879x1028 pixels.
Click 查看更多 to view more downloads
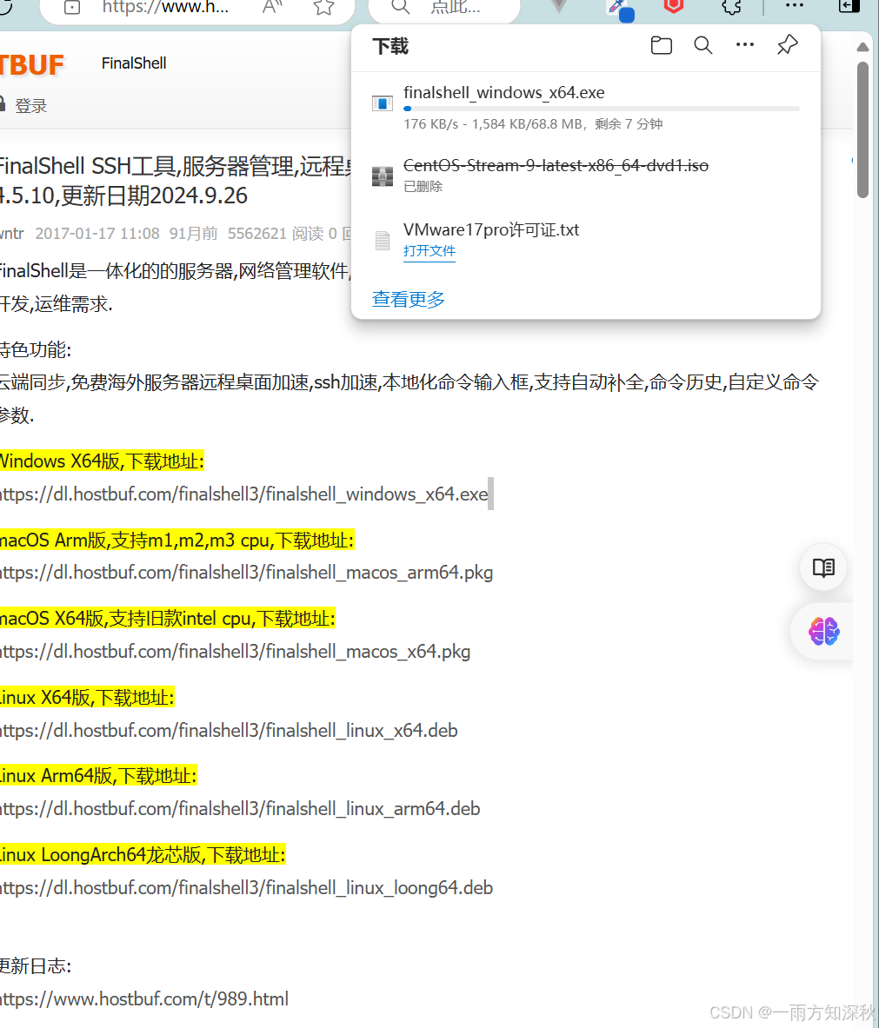(408, 300)
